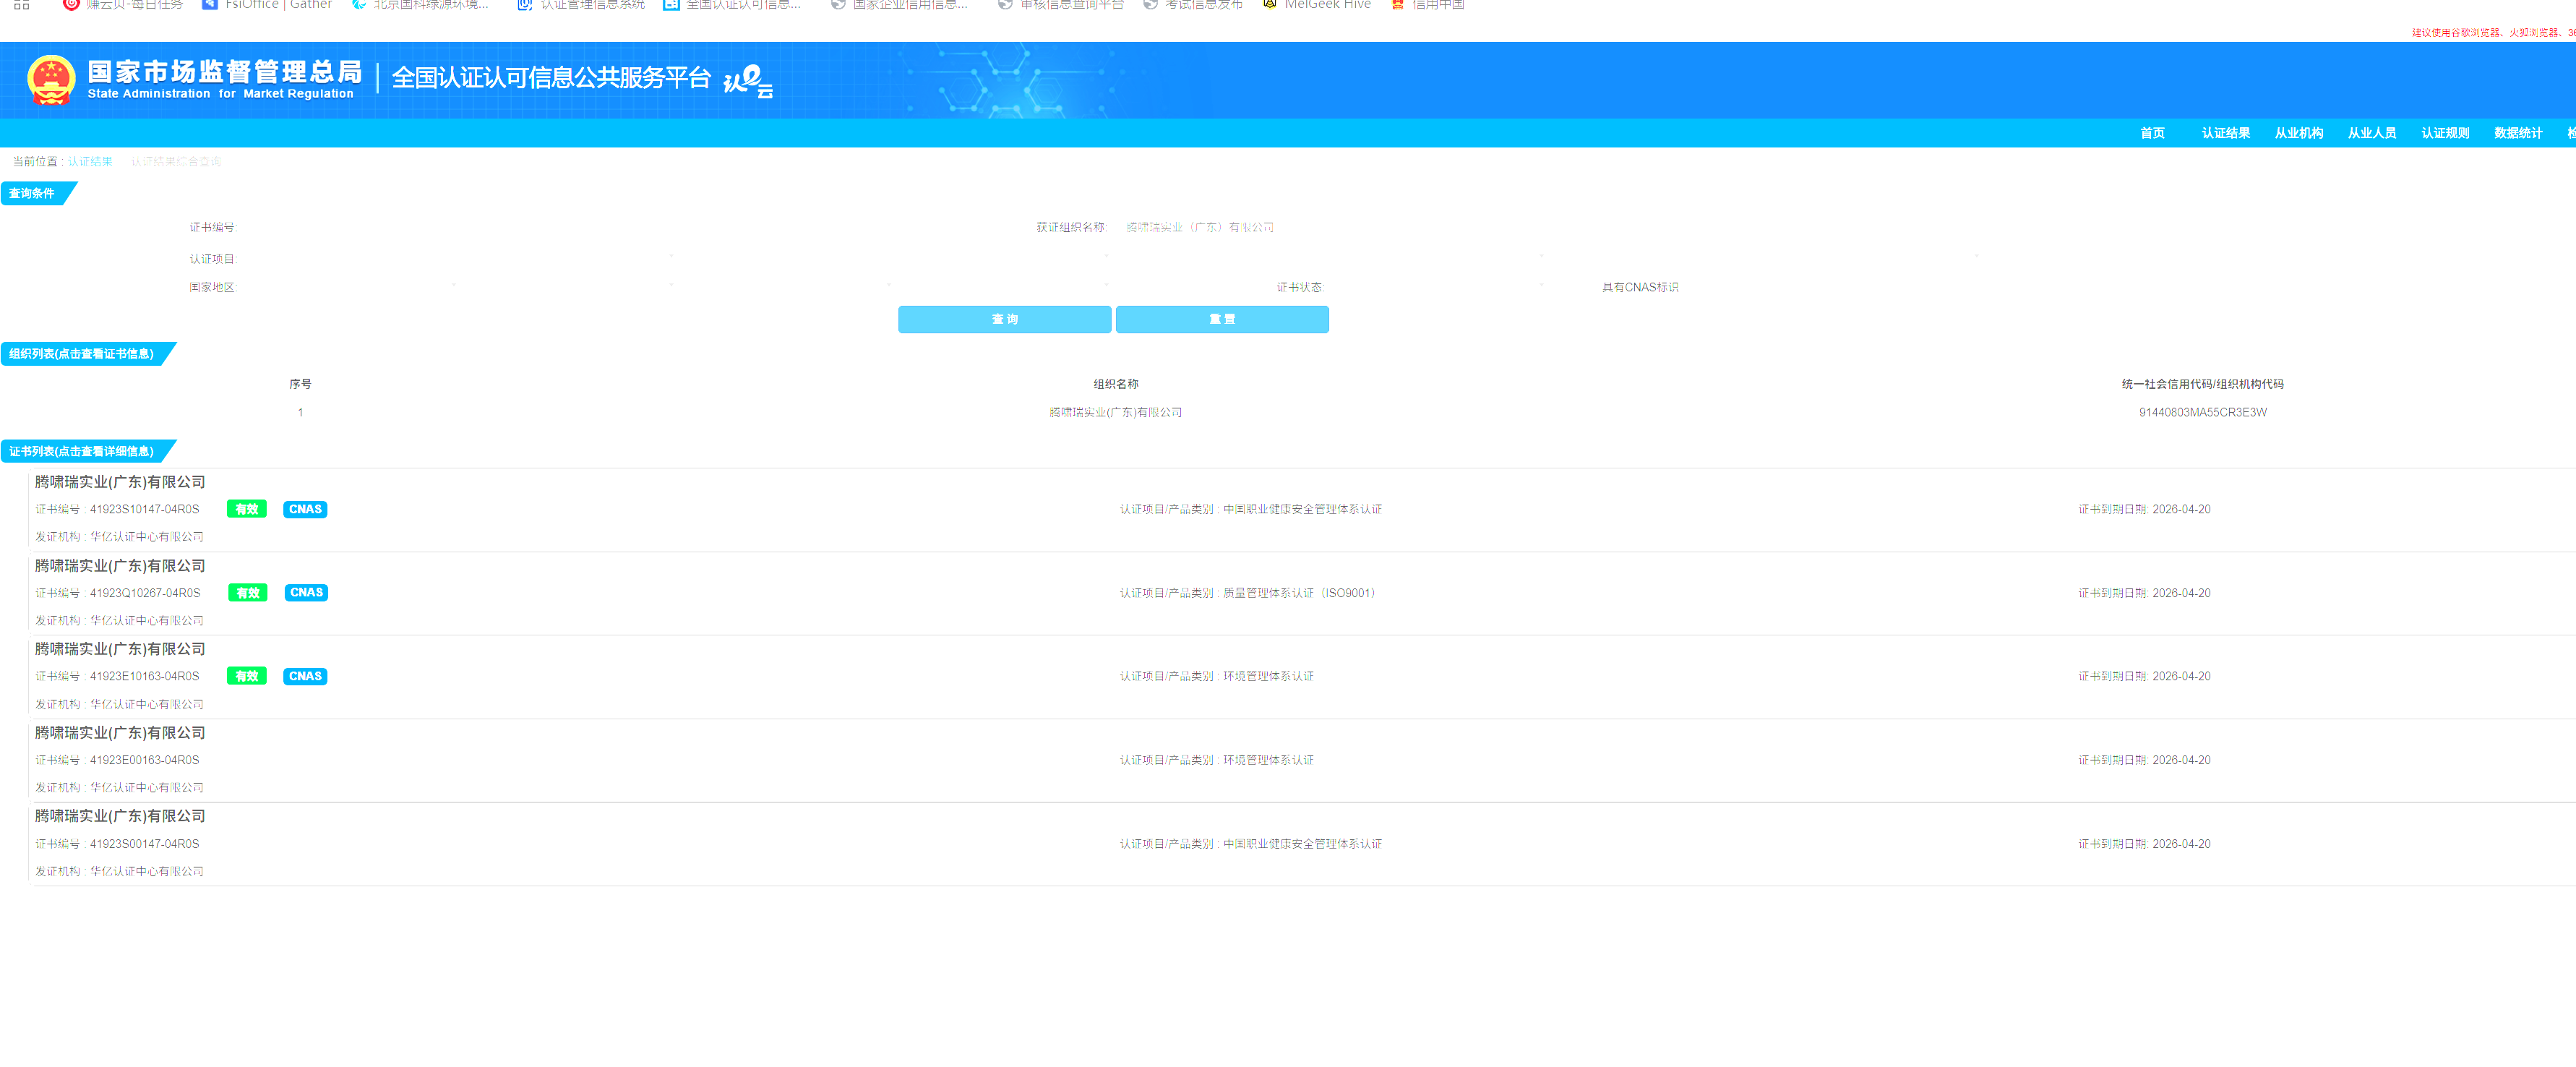Open the 从业机构 navigation menu item
Screen dimensions: 2576x1067
click(x=2298, y=134)
